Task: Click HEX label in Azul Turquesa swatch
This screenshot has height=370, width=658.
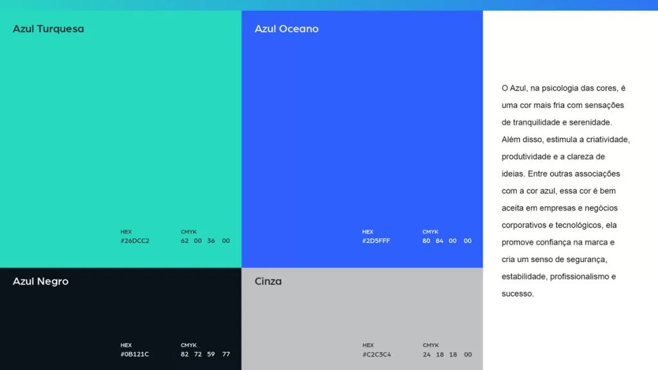Action: (x=126, y=231)
